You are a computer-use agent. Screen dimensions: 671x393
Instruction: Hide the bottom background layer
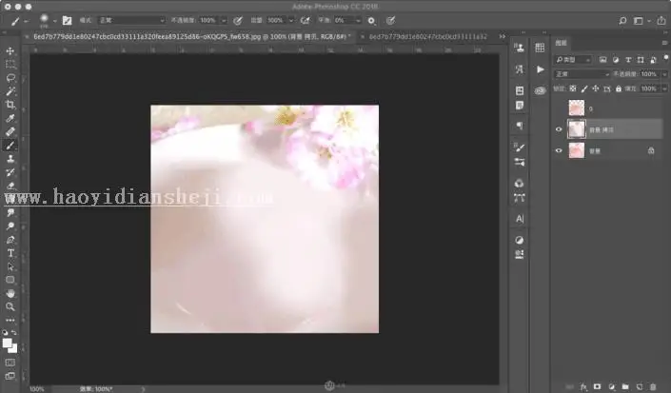coord(559,150)
